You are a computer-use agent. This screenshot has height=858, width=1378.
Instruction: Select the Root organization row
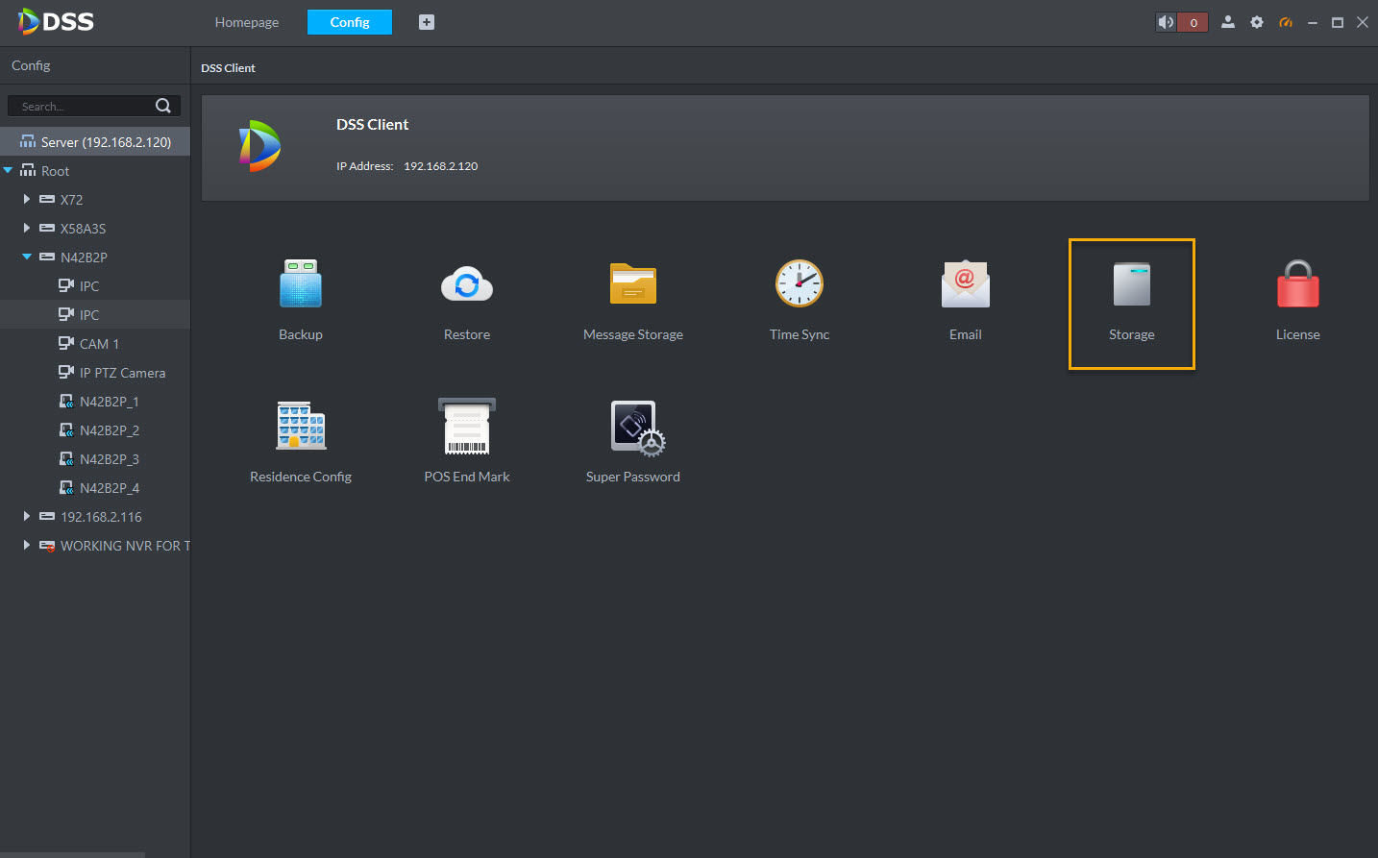click(95, 171)
